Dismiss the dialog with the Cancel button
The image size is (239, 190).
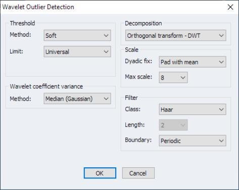tap(138, 173)
